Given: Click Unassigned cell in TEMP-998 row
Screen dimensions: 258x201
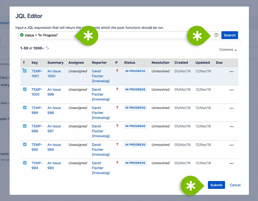Looking at the screenshot, I should pos(78,126).
